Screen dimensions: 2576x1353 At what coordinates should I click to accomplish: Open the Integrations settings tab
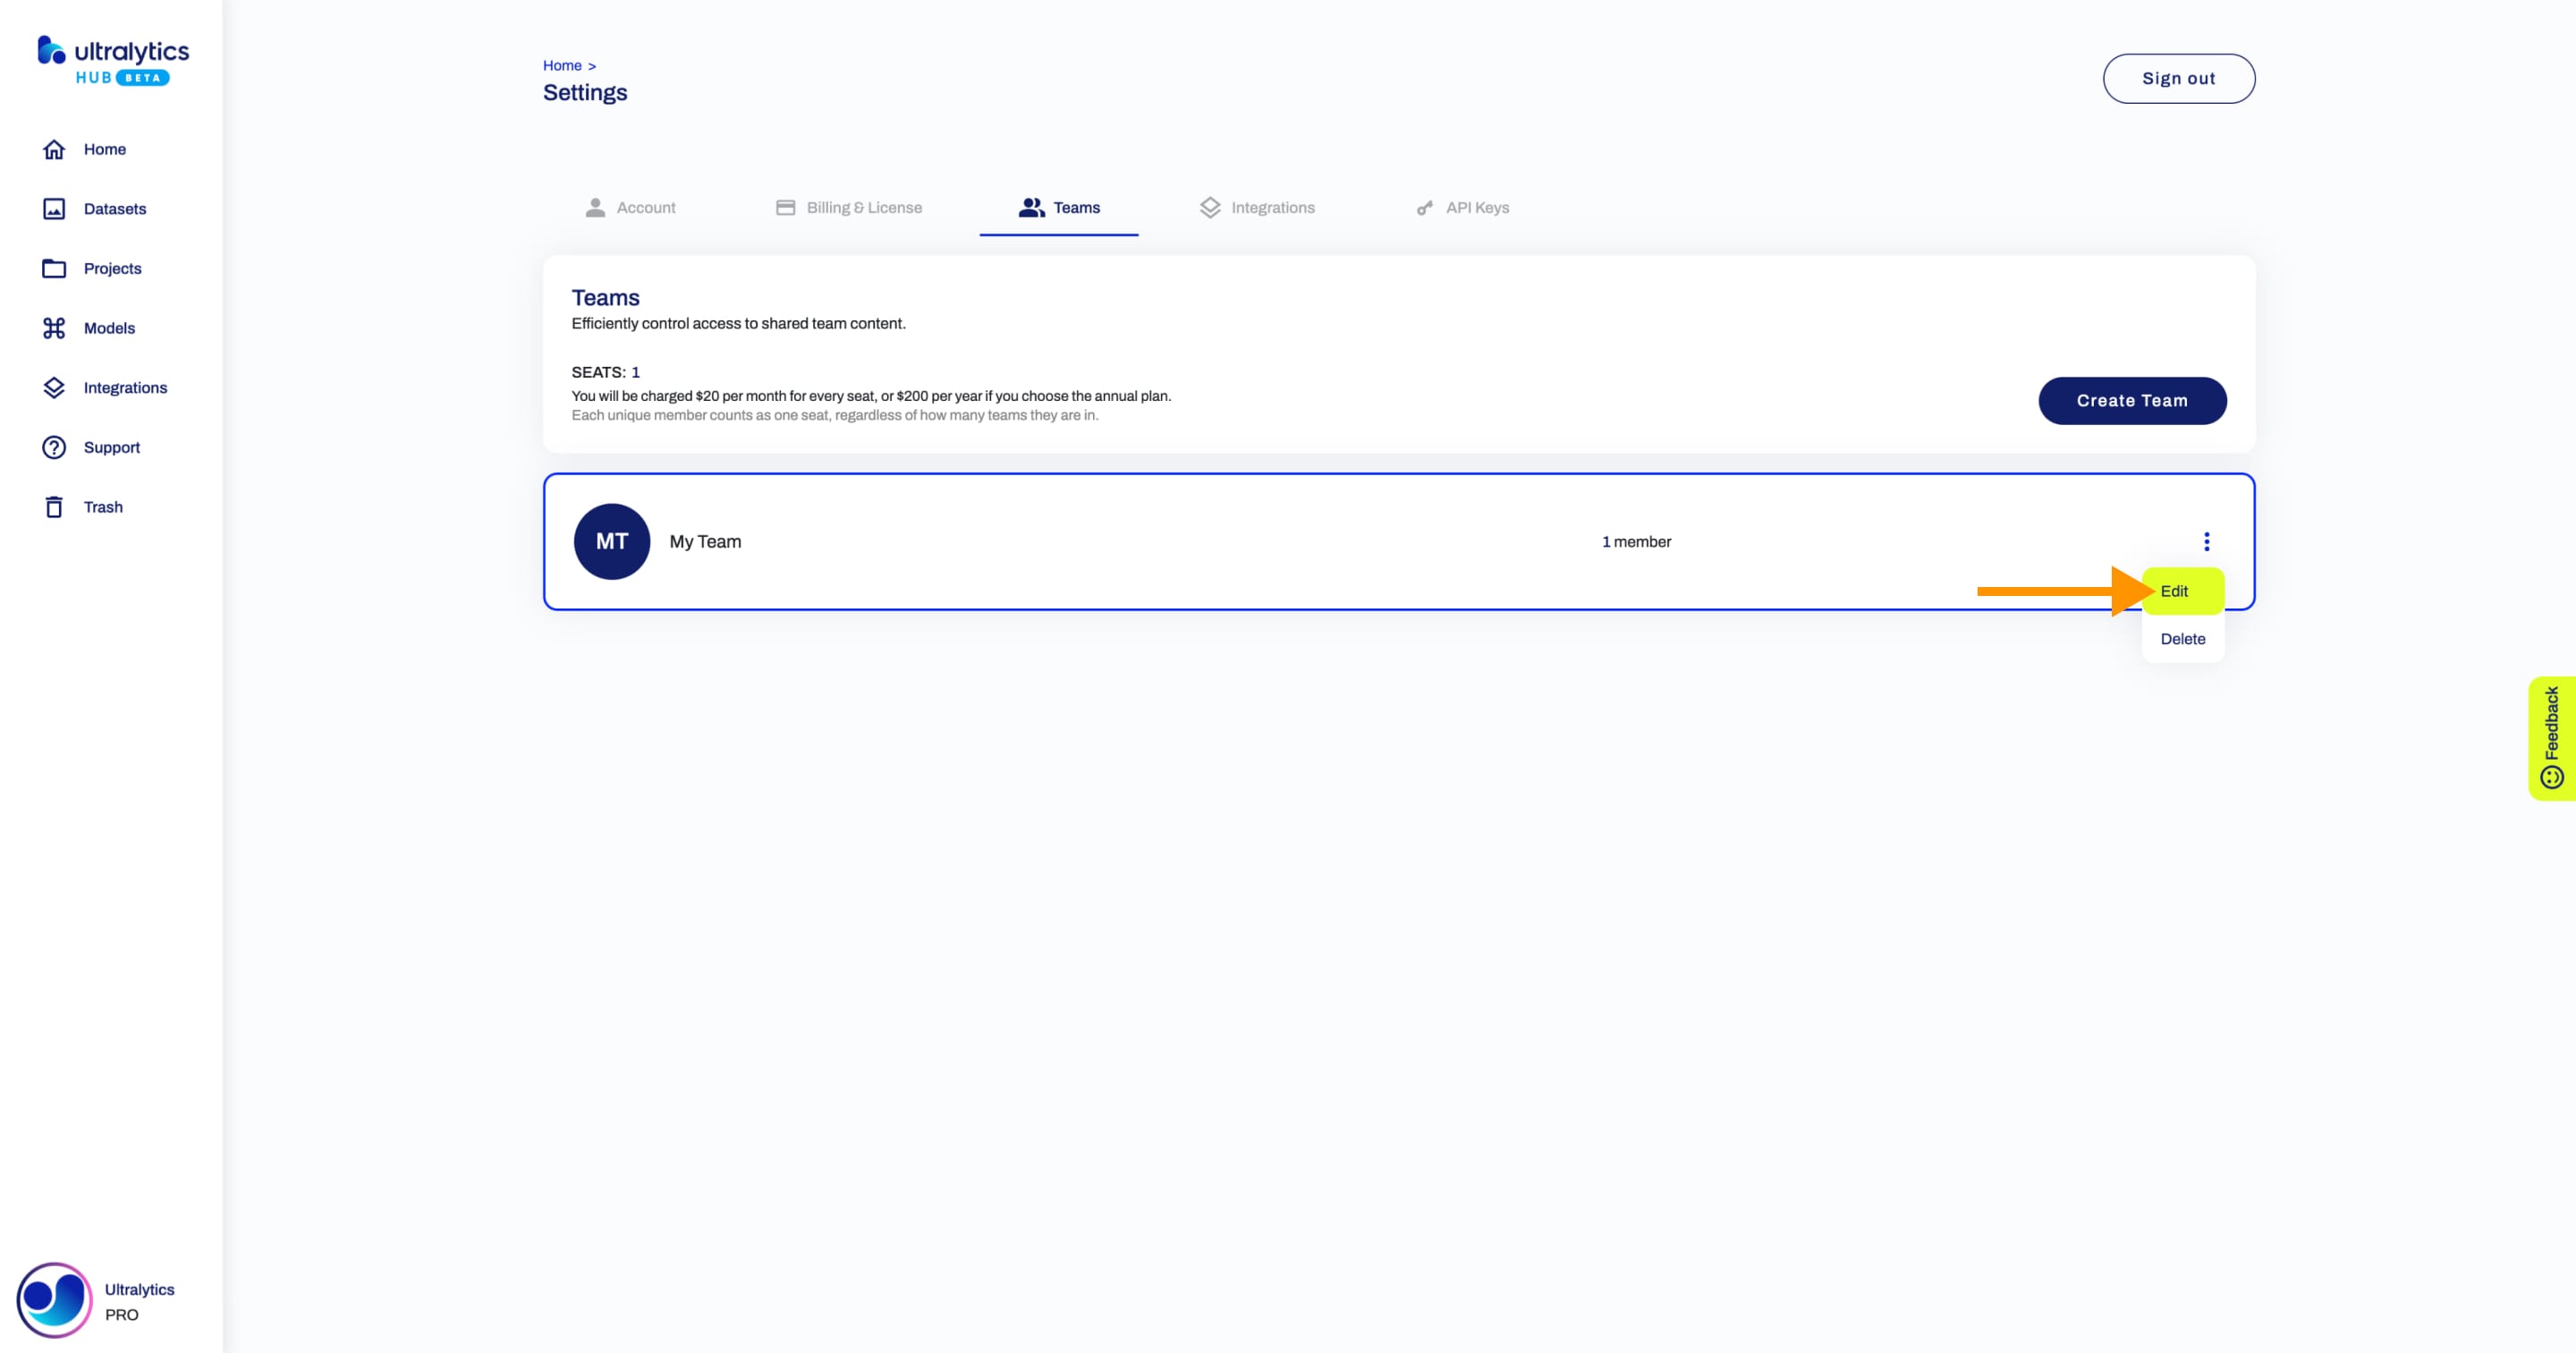tap(1273, 208)
